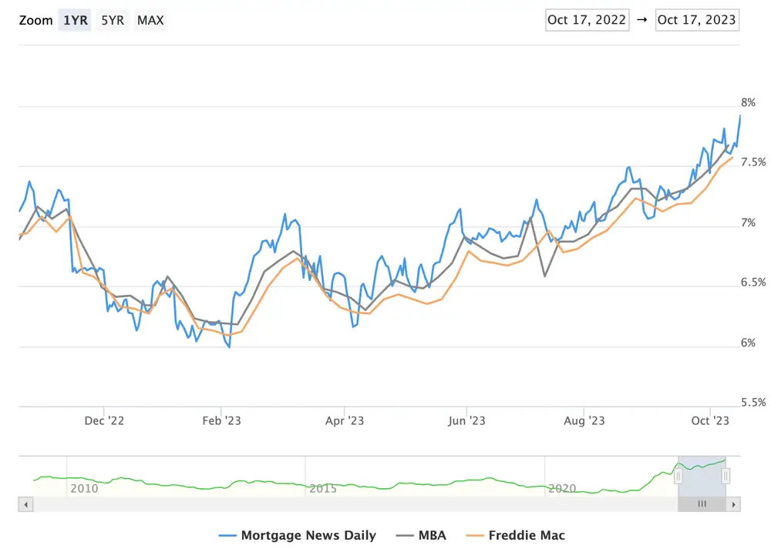Select the 1YR zoom range
Image resolution: width=771 pixels, height=552 pixels.
point(75,20)
